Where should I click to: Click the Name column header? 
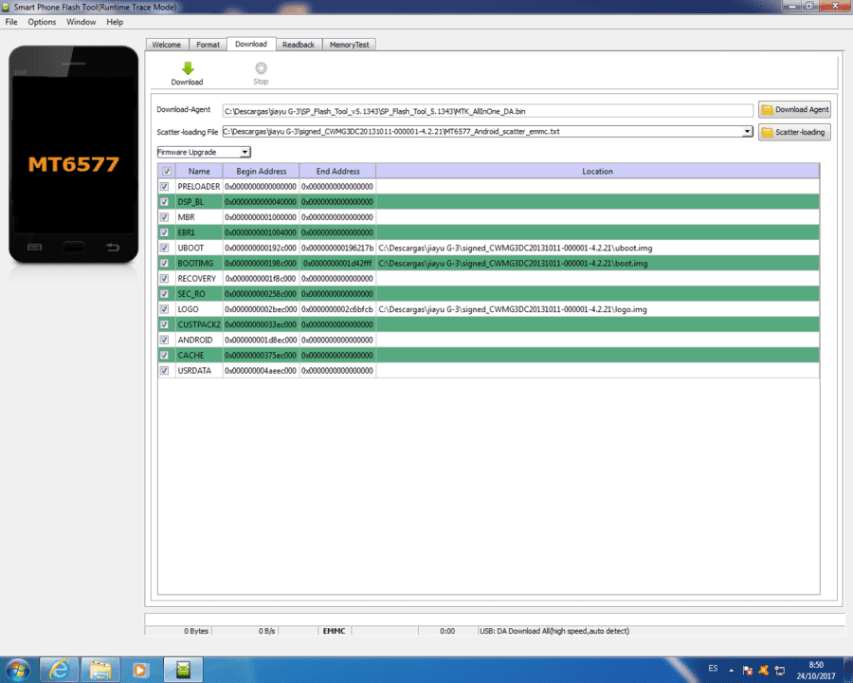199,171
